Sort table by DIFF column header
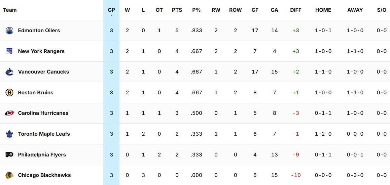This screenshot has height=185, width=390. pos(296,10)
